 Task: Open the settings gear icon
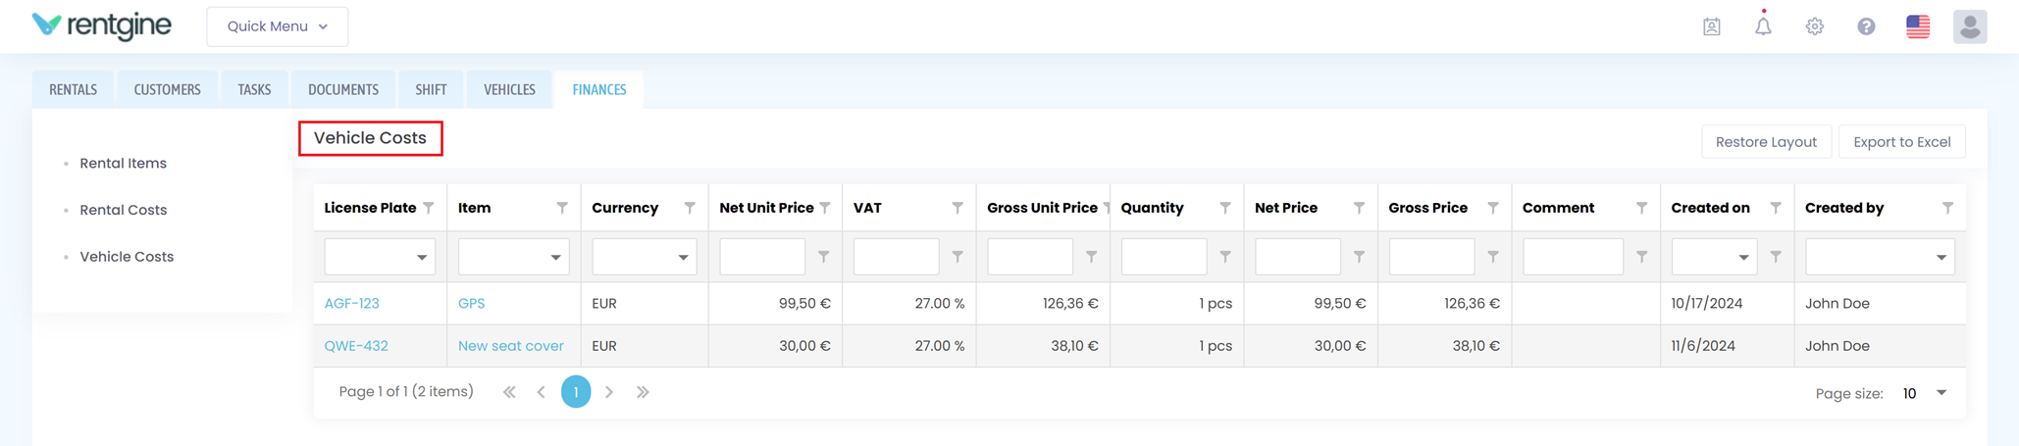coord(1815,26)
